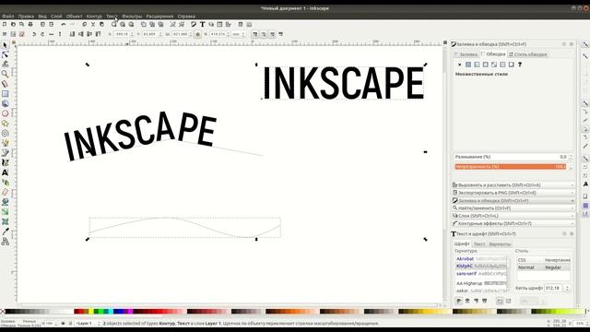Click the Flip horizontal icon
The height and width of the screenshot is (332, 590).
(x=52, y=34)
